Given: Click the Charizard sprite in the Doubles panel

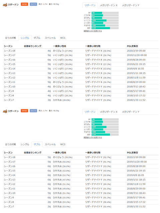Looking at the screenshot, I should [x=5, y=111].
